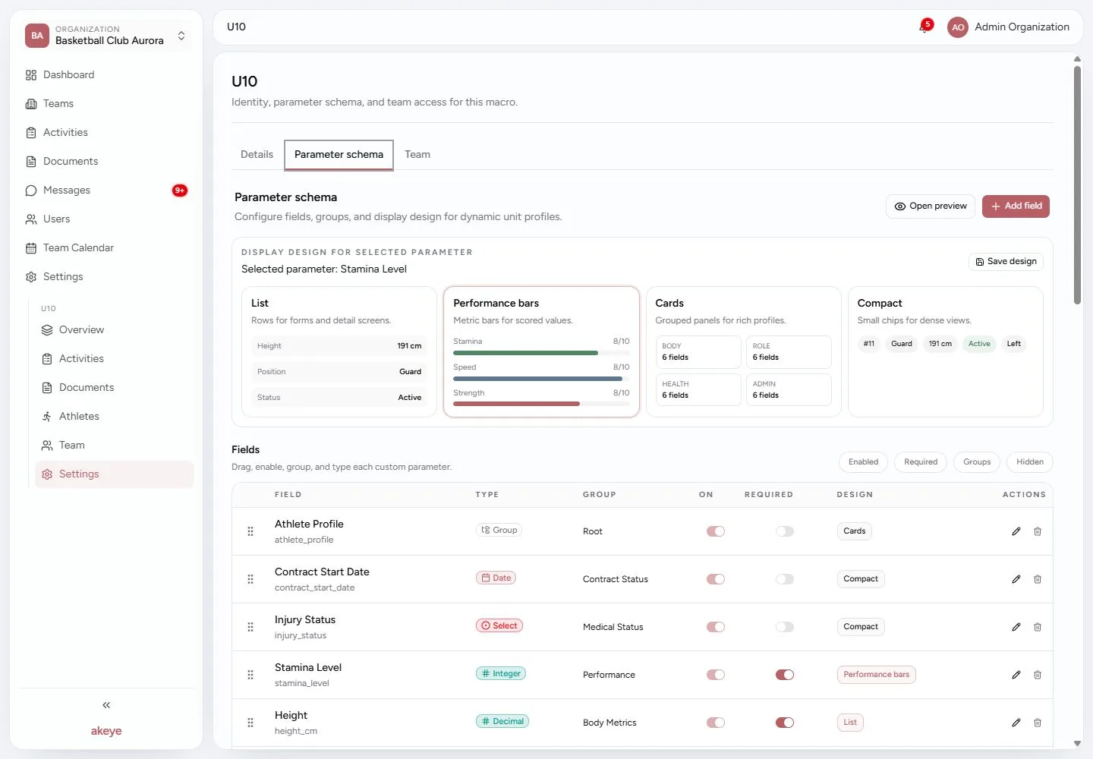Switch to the Details tab

click(257, 155)
